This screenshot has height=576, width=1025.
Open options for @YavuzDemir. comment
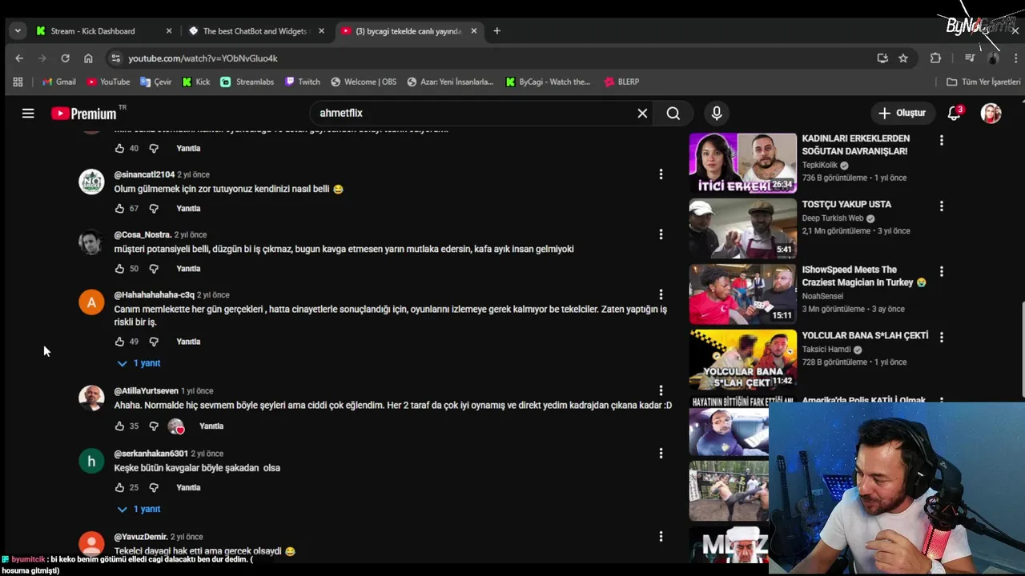[x=661, y=537]
